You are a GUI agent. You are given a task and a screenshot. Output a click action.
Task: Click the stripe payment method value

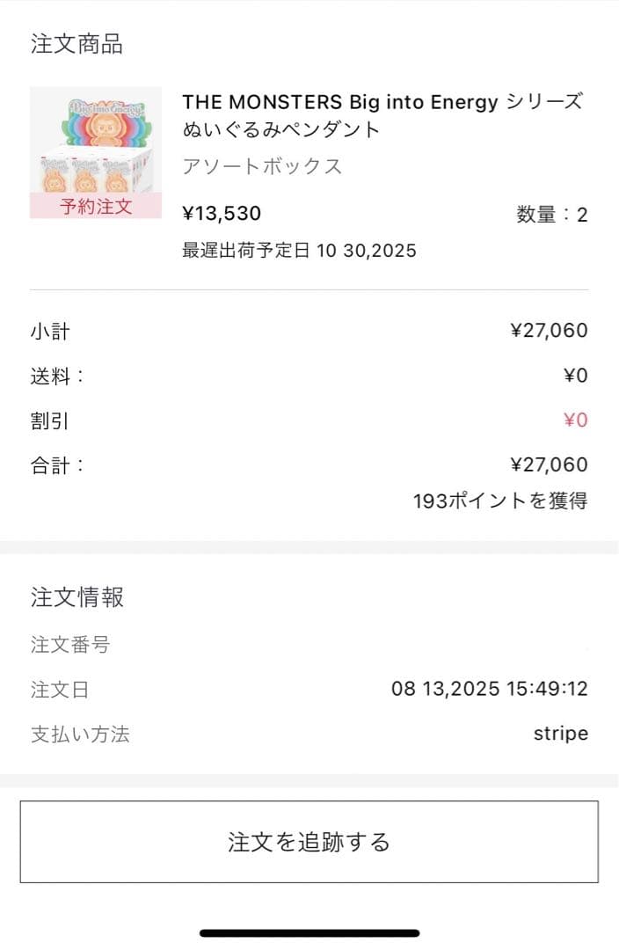(x=560, y=734)
